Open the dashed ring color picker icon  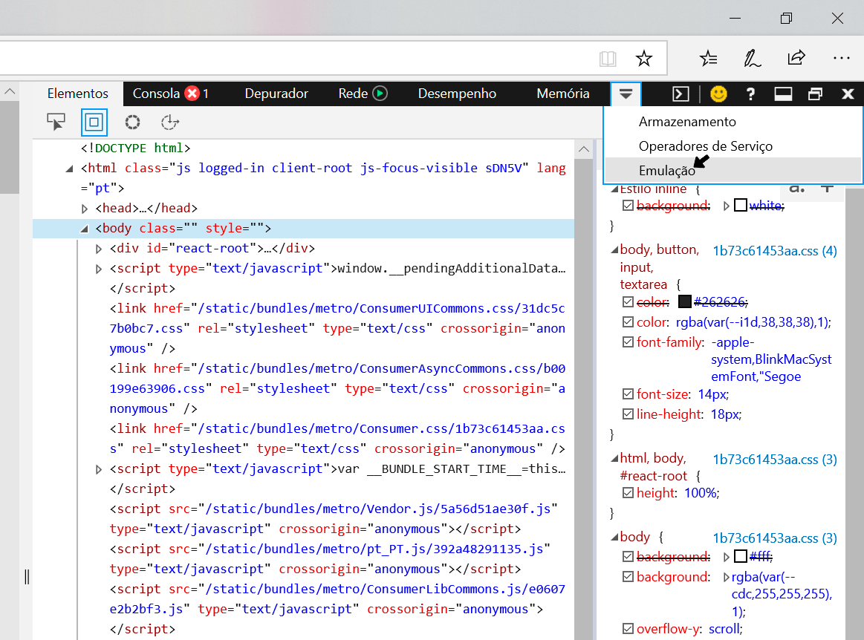132,122
